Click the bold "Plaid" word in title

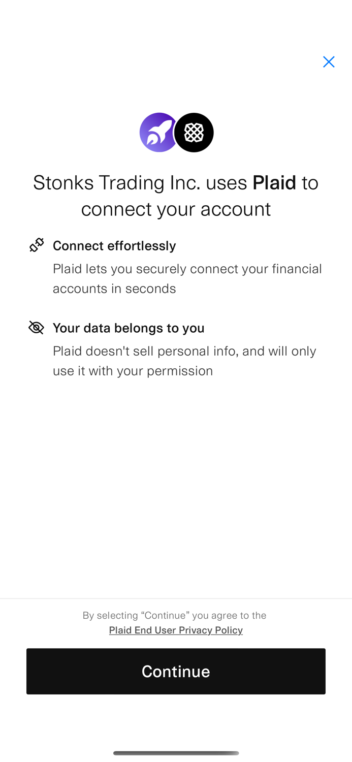274,183
